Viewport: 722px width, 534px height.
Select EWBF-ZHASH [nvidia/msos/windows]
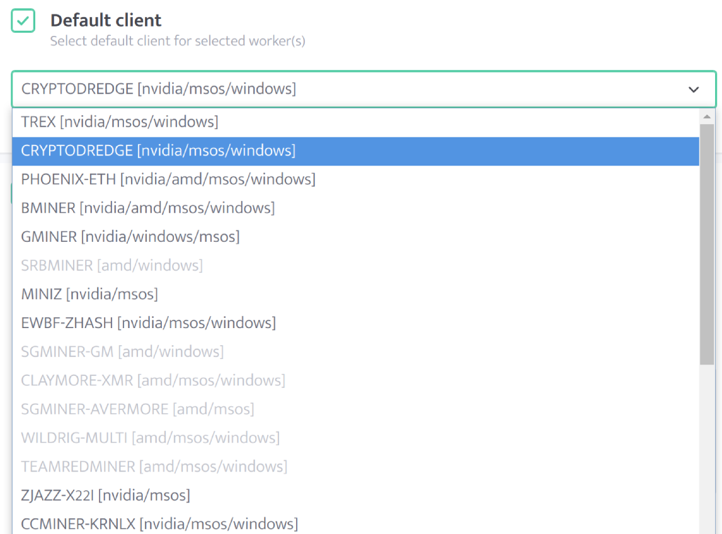[x=355, y=323]
